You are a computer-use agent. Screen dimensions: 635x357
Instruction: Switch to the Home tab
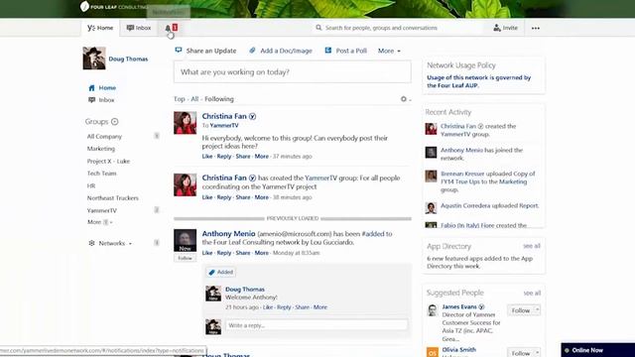100,28
